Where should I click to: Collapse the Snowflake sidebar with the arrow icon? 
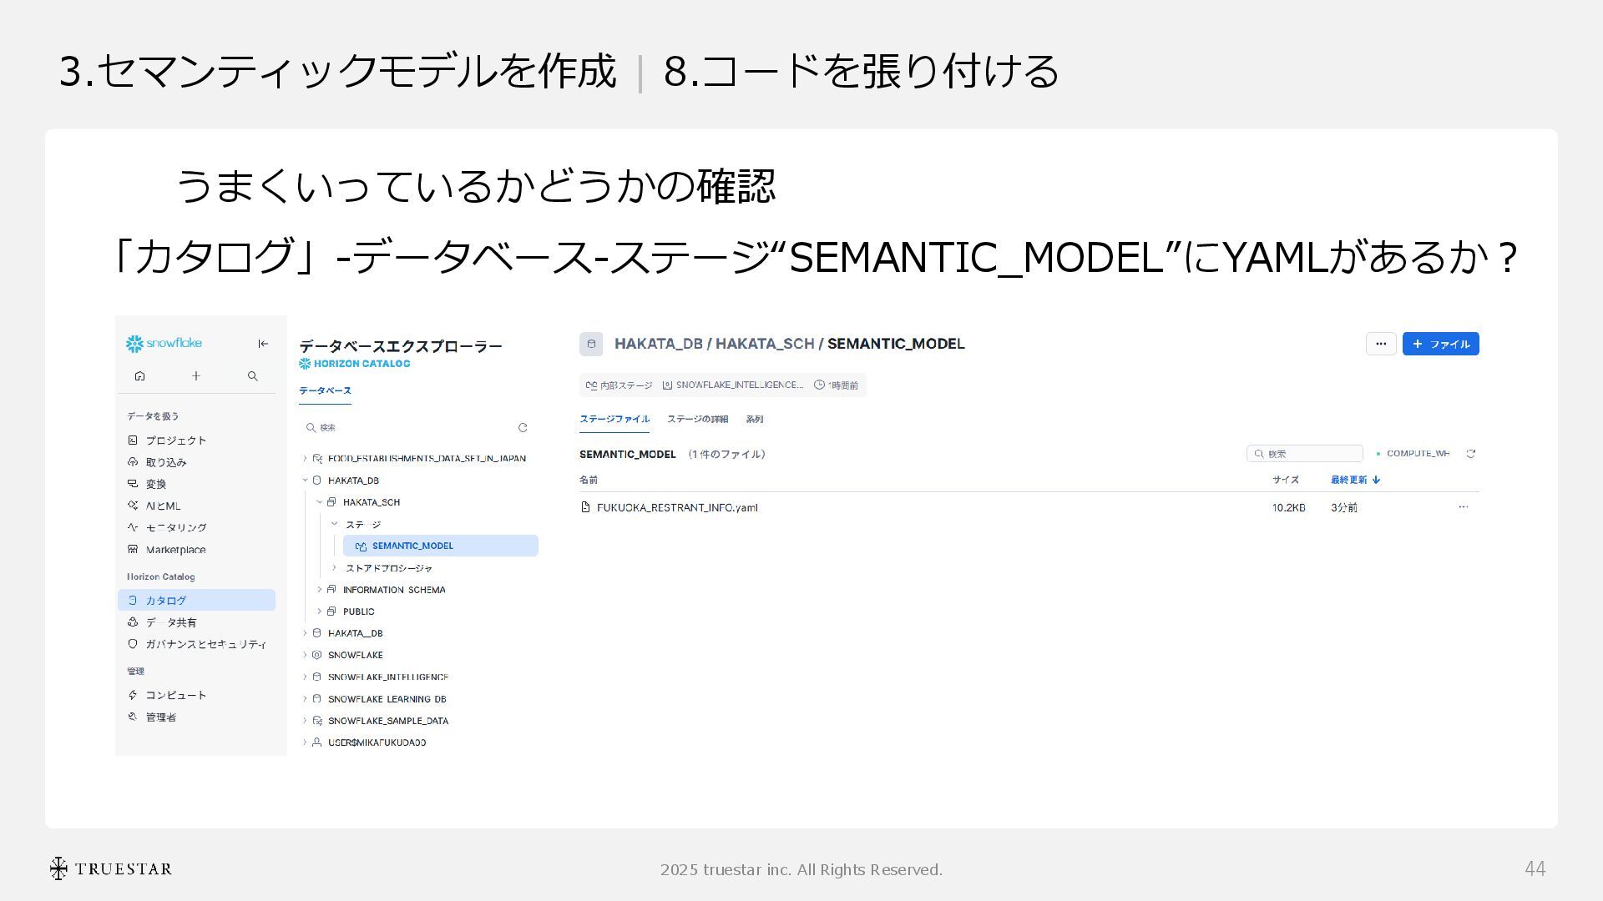[x=263, y=344]
